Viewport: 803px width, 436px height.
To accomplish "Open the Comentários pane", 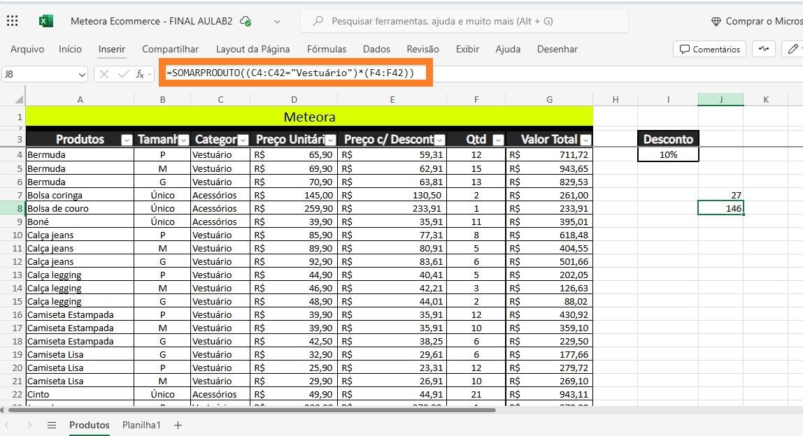I will (709, 49).
